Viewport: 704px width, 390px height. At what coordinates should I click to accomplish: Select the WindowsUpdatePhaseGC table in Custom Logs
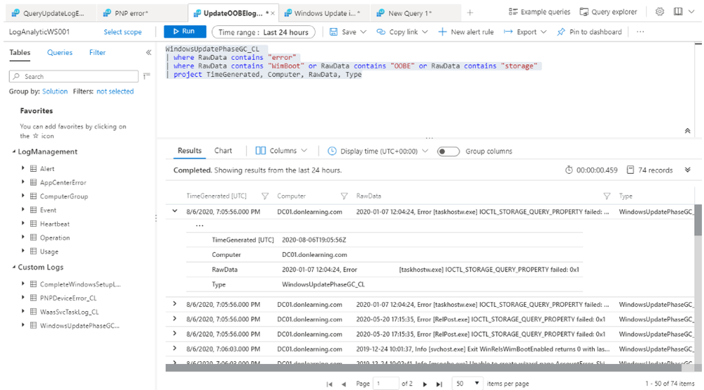click(x=80, y=326)
